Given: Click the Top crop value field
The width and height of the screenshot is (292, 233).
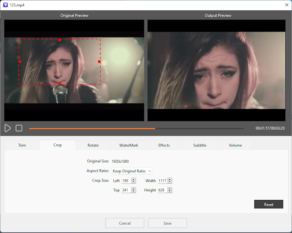Looking at the screenshot, I should point(126,190).
